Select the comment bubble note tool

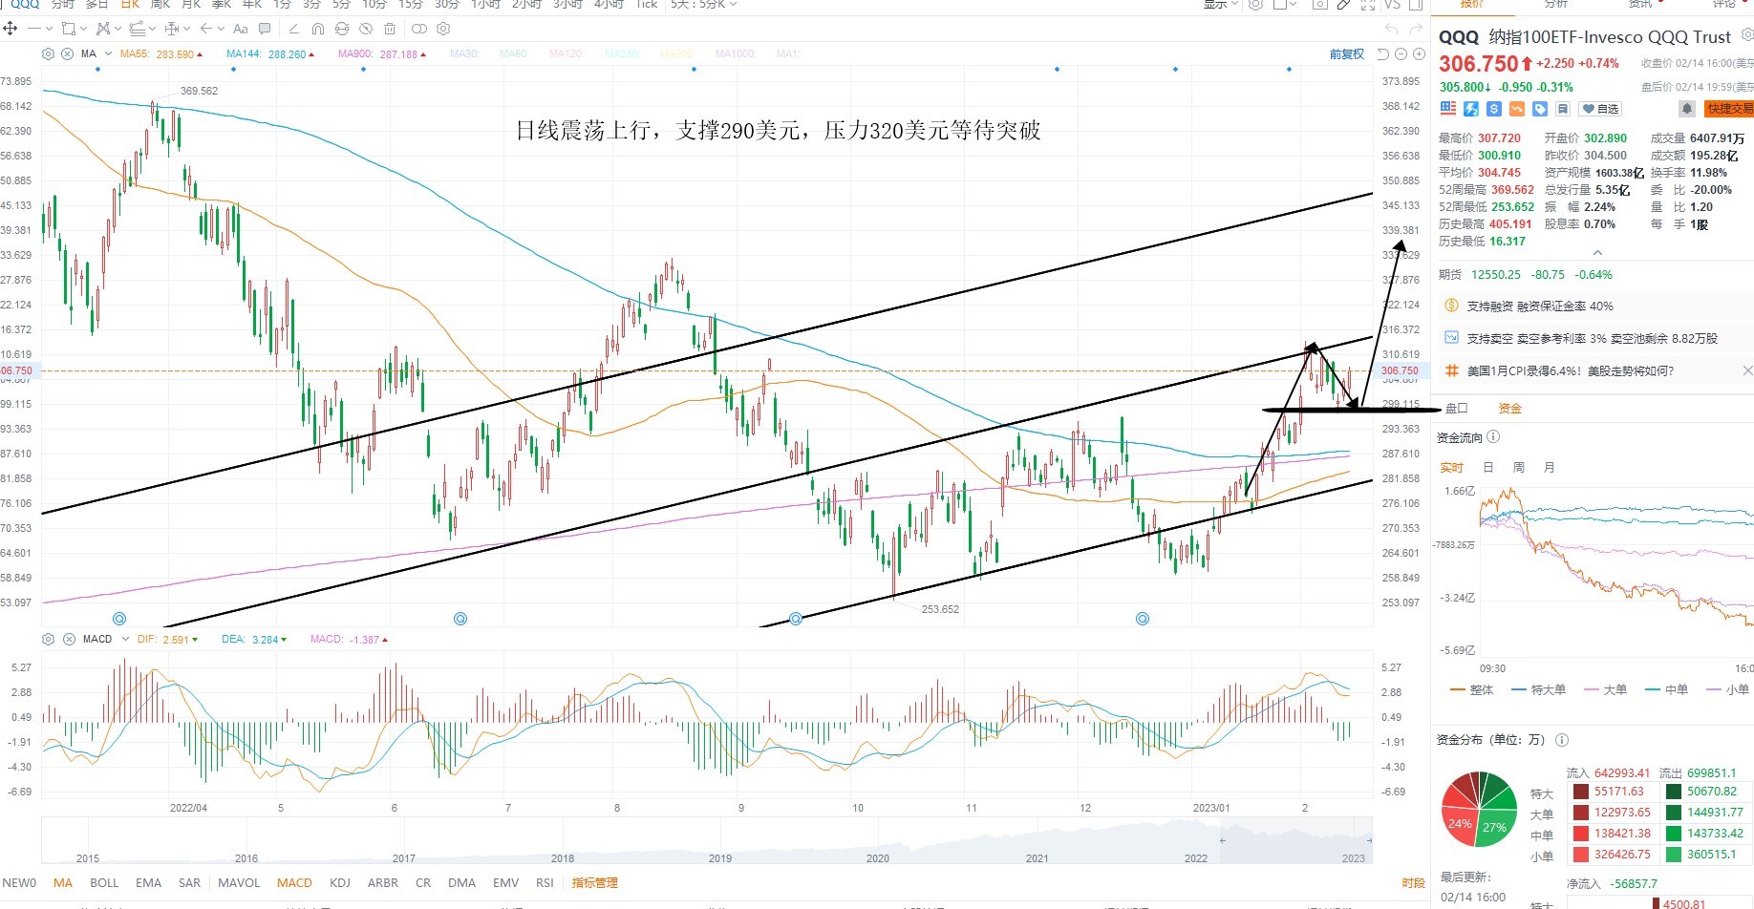pos(265,29)
